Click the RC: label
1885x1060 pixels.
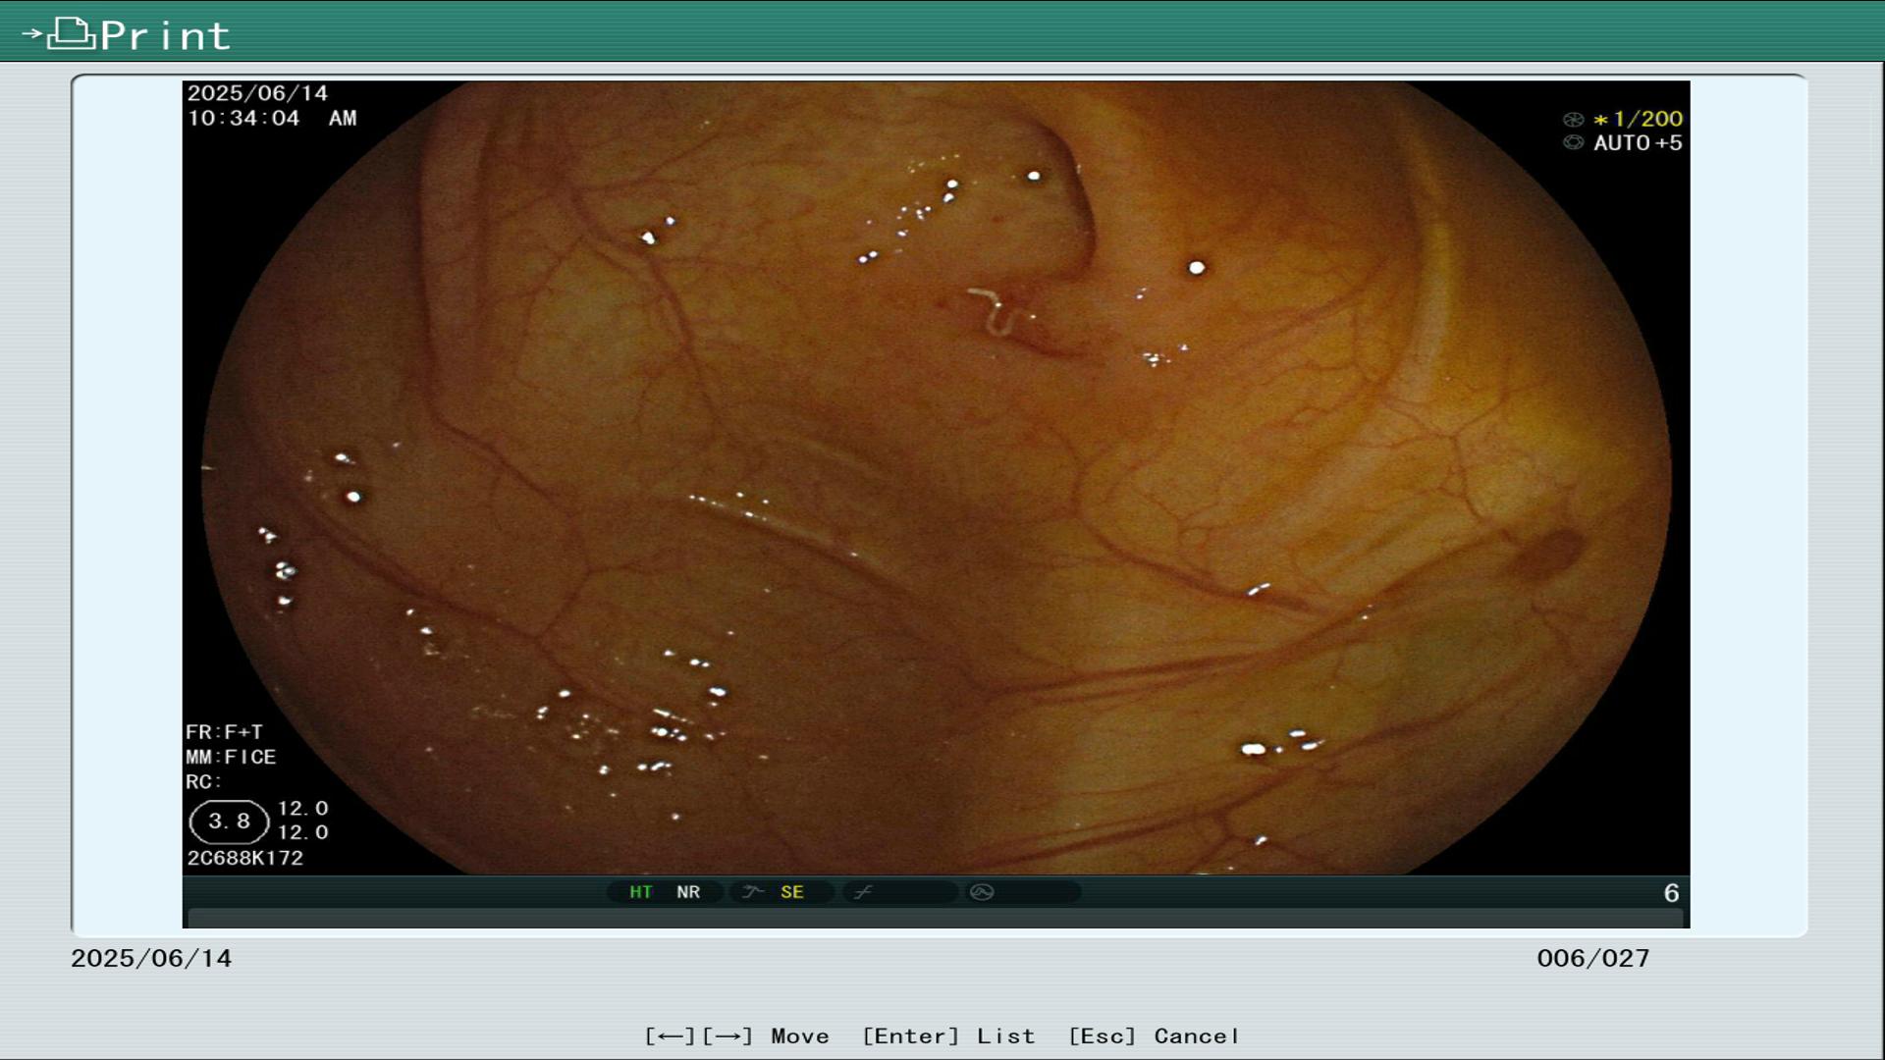click(x=203, y=782)
